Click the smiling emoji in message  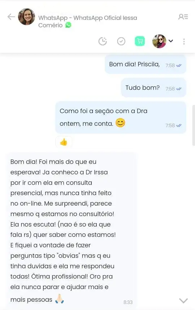120,122
